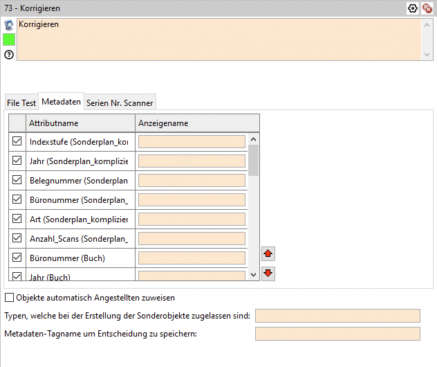Click the Anzeigename field for Indexstufe
This screenshot has width=437, height=367.
coord(192,142)
